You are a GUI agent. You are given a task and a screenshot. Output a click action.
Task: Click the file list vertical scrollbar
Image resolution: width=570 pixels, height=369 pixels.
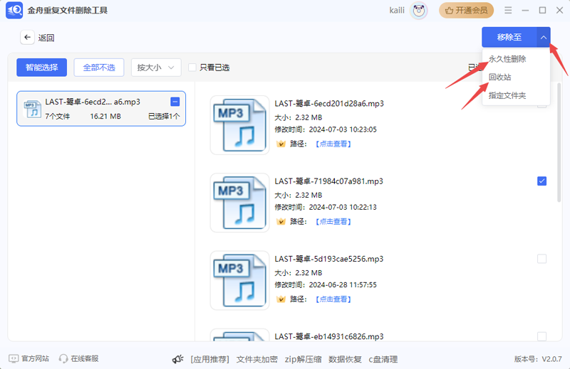(x=559, y=142)
